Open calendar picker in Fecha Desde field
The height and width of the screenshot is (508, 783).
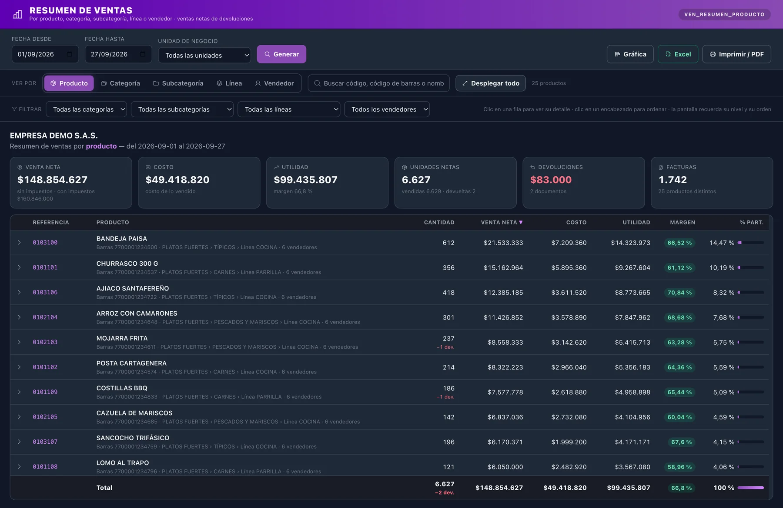[x=70, y=54]
